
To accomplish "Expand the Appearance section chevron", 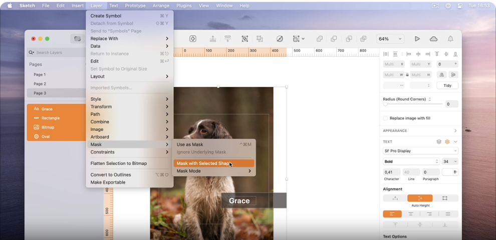I will [x=455, y=130].
